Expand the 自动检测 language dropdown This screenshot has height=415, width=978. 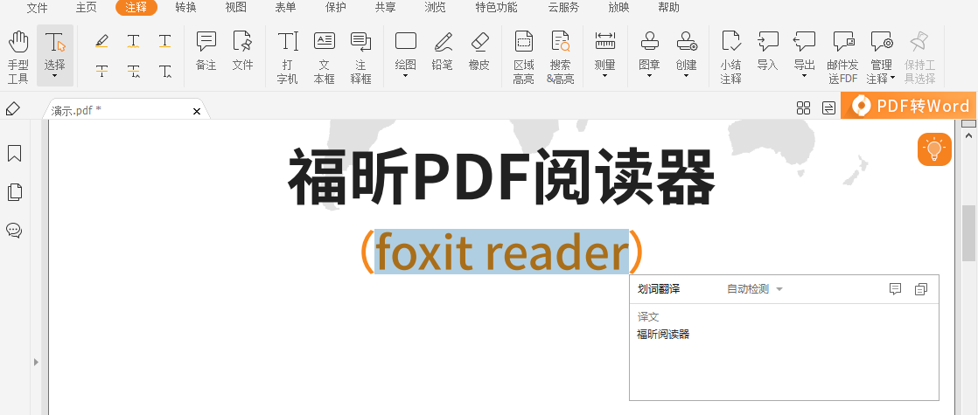click(x=754, y=289)
